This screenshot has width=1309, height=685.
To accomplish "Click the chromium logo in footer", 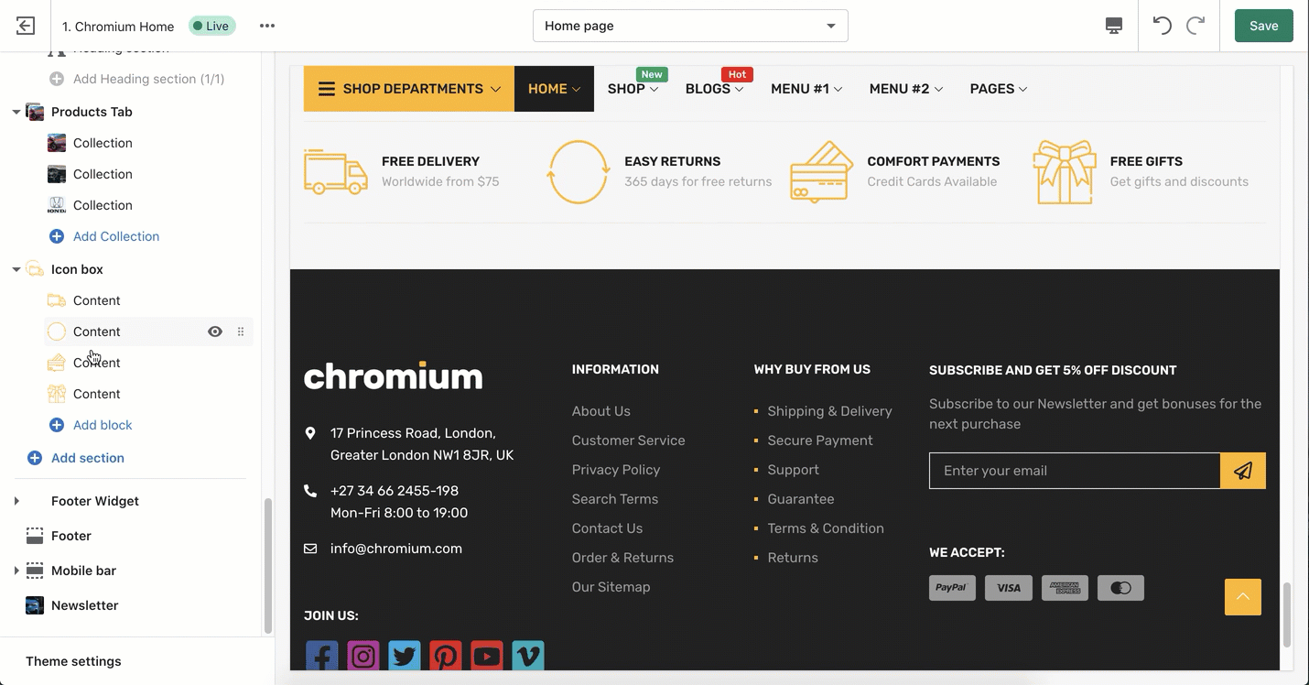I will point(394,375).
